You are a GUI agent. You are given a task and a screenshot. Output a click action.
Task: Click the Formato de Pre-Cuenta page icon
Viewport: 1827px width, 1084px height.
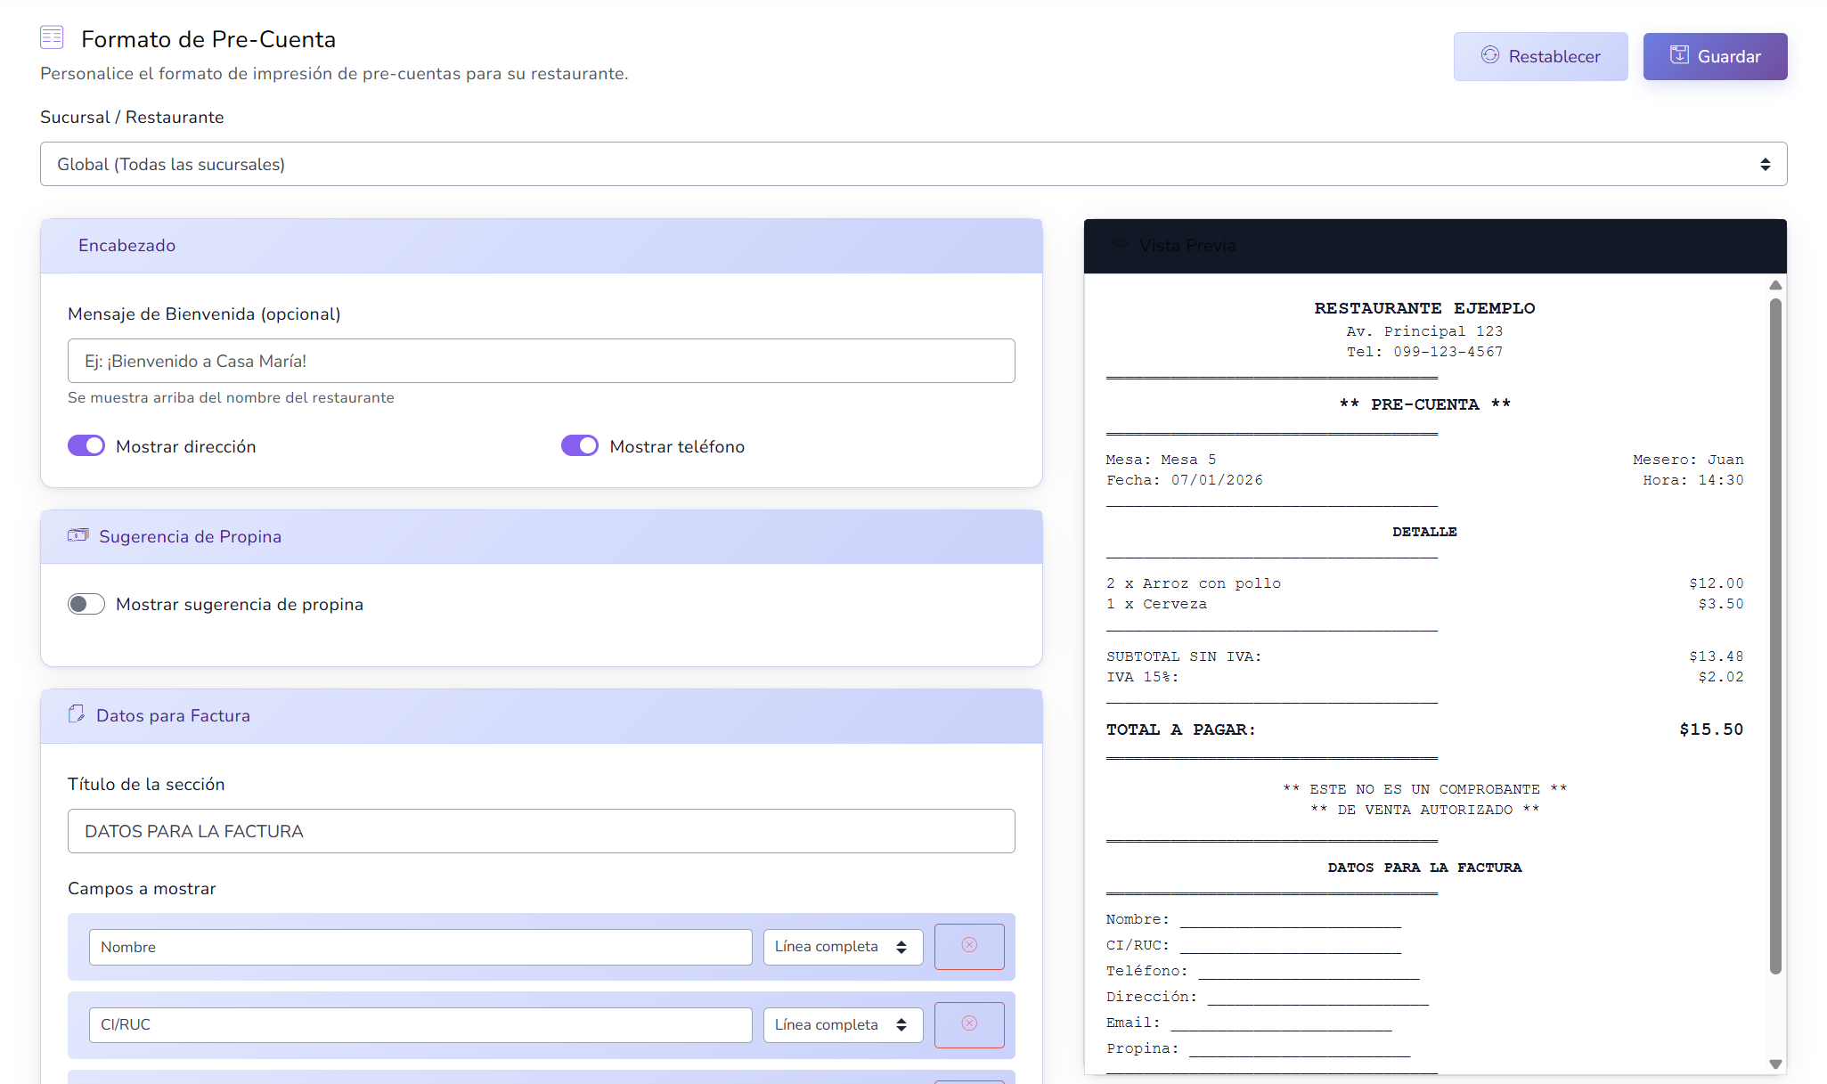pos(52,37)
